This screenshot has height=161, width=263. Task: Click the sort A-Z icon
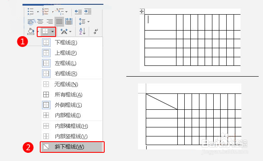pos(82,31)
